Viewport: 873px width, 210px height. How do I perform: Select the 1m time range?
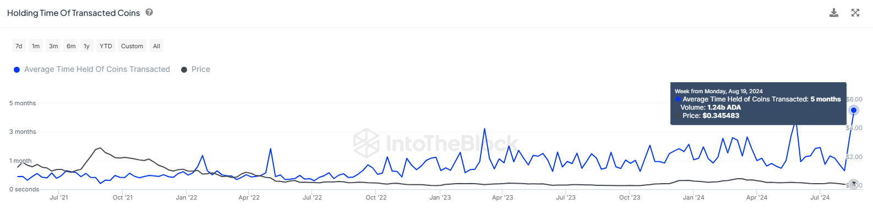36,46
